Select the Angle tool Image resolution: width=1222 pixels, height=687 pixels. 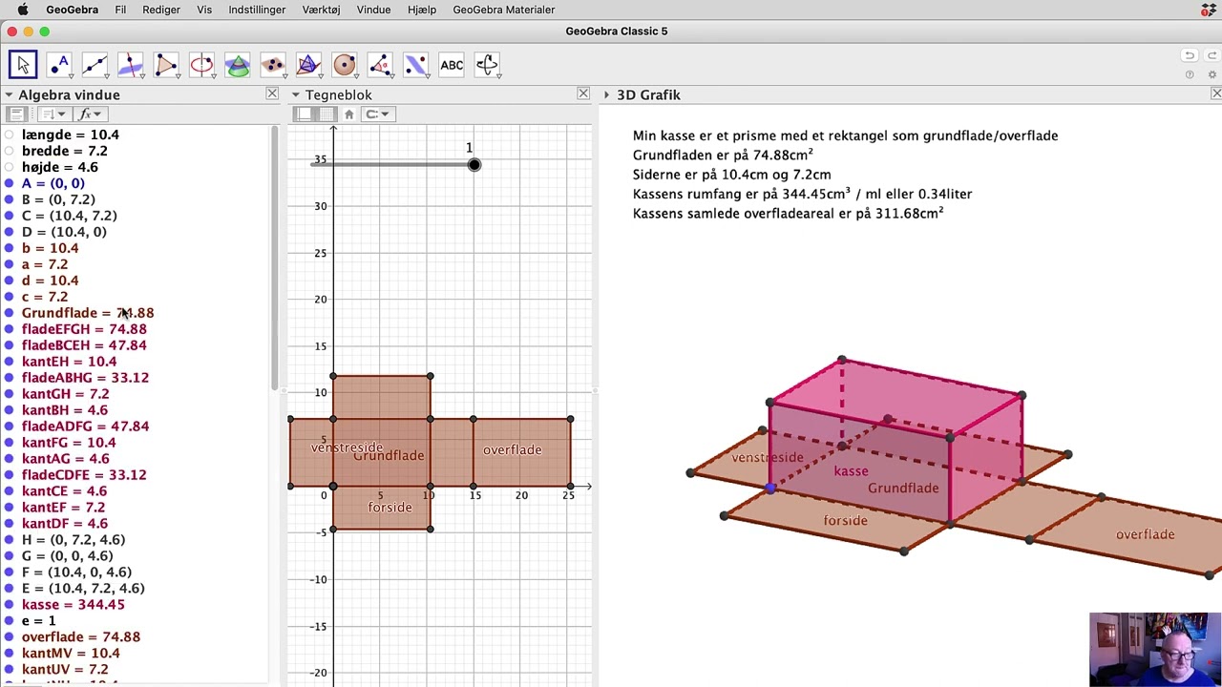380,65
